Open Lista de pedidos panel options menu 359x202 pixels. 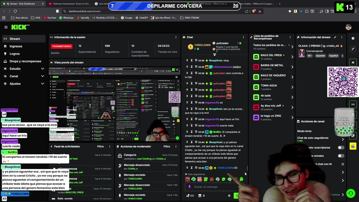coord(290,37)
